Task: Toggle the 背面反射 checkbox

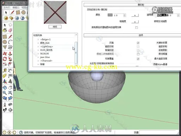Action: (138, 50)
